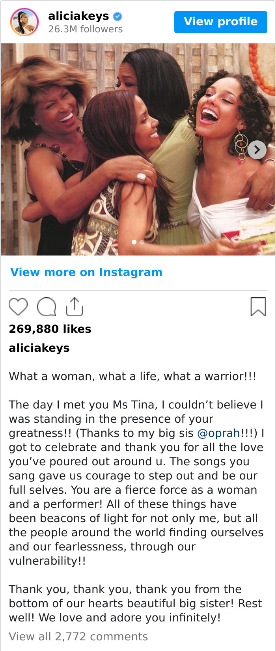Image resolution: width=276 pixels, height=651 pixels.
Task: Click the group hug photo
Action: click(x=138, y=149)
